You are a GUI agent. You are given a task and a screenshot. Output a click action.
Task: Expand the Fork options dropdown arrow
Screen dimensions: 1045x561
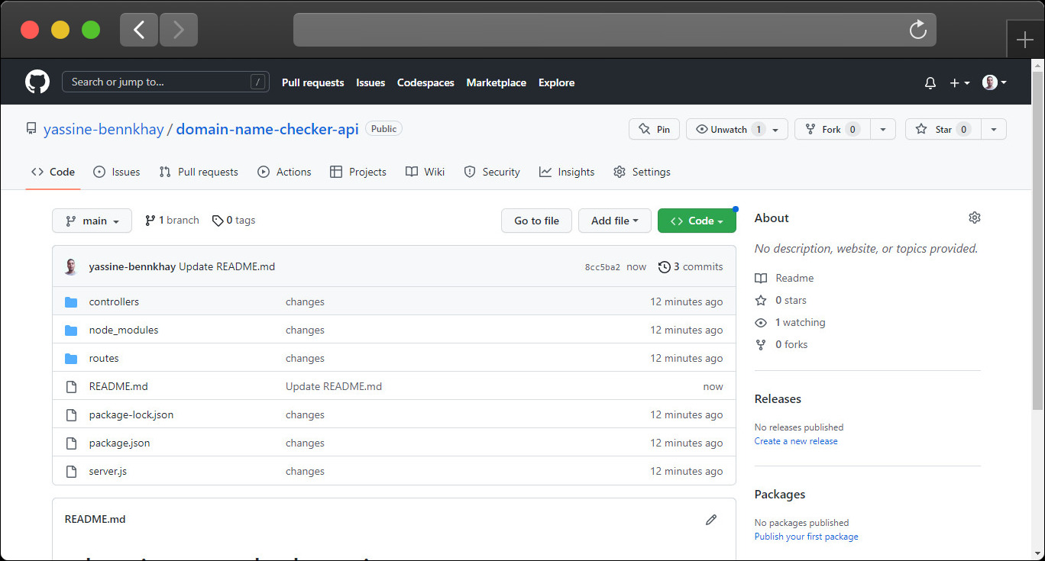pyautogui.click(x=883, y=129)
